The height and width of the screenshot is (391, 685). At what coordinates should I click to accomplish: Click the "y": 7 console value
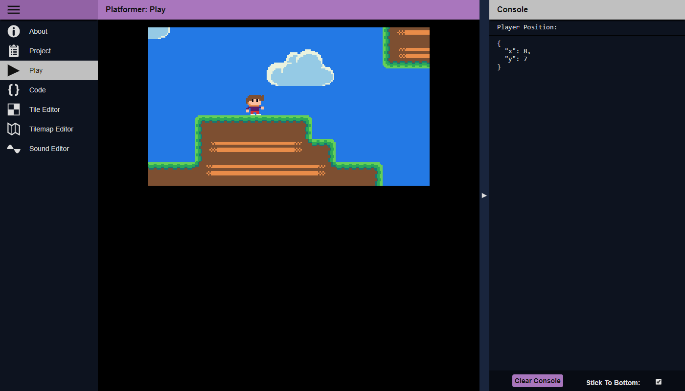516,59
